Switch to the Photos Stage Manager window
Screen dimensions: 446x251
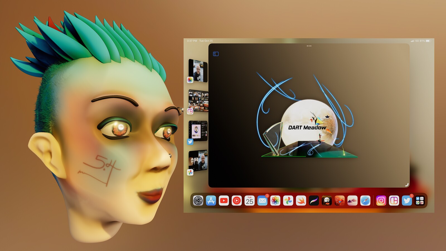tap(198, 71)
